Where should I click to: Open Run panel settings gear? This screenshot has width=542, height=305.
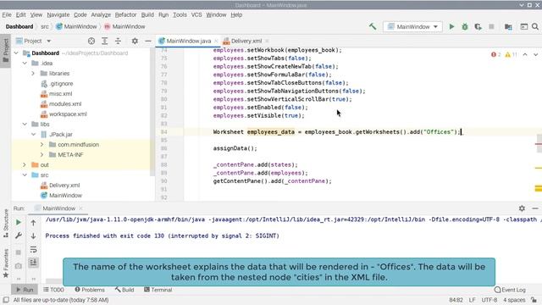tap(522, 208)
